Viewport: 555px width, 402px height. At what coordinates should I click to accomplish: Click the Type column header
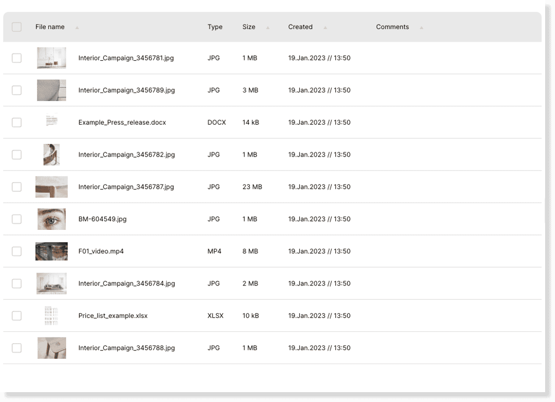pyautogui.click(x=215, y=27)
